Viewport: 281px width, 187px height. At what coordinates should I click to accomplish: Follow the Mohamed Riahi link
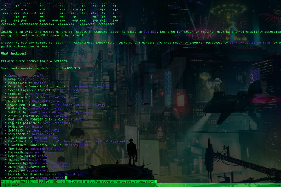(x=46, y=138)
